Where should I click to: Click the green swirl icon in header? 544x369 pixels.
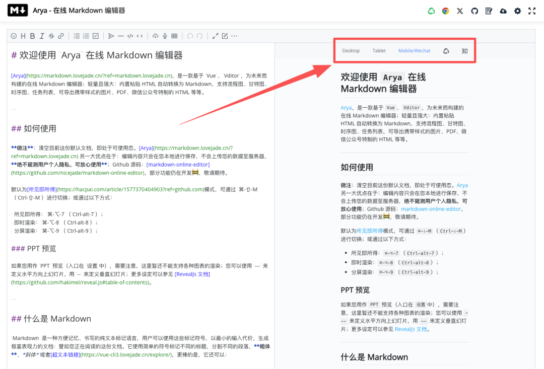(x=431, y=11)
